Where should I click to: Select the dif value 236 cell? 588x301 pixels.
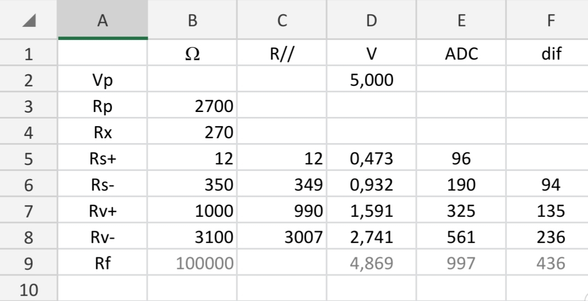pos(547,236)
